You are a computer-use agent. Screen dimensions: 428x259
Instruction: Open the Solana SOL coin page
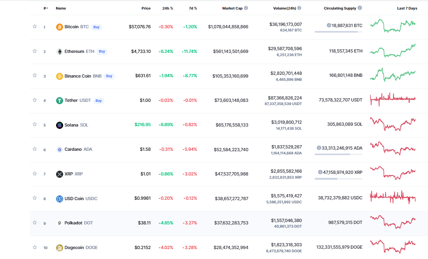click(76, 125)
